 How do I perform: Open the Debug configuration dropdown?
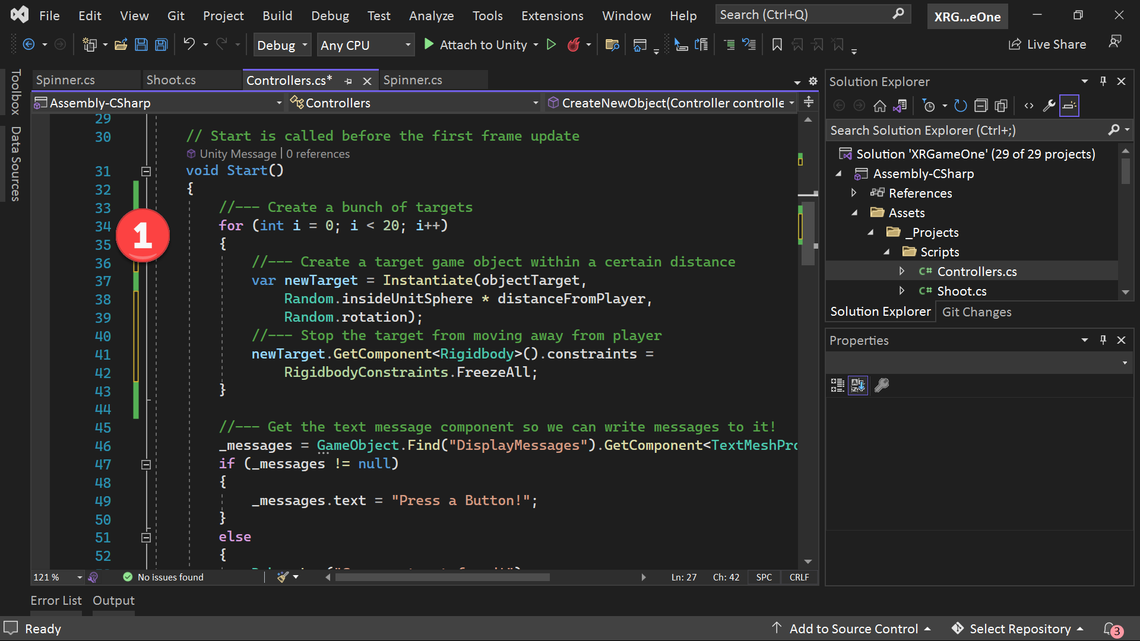[x=282, y=45]
